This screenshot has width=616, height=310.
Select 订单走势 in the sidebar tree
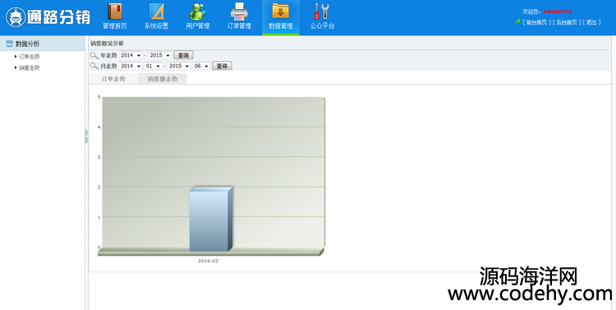point(29,57)
